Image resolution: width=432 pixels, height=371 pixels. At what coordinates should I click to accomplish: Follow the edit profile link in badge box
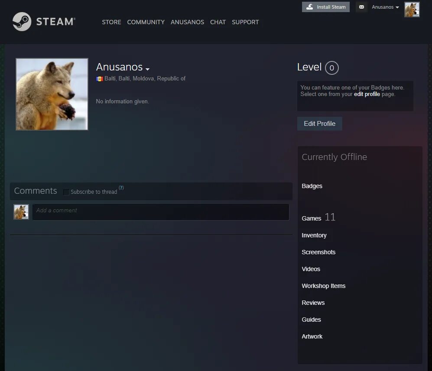pos(367,94)
